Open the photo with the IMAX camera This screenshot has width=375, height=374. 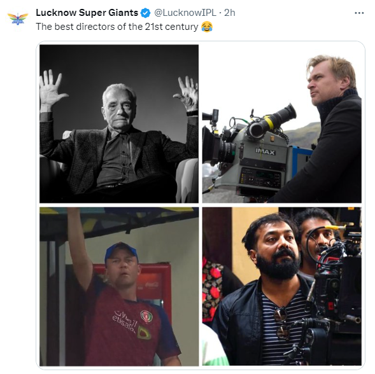(282, 124)
